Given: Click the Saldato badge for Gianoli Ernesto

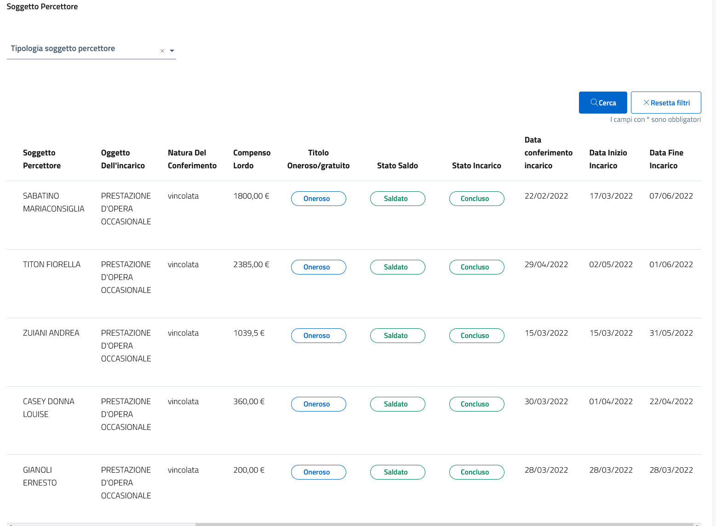Looking at the screenshot, I should click(397, 472).
